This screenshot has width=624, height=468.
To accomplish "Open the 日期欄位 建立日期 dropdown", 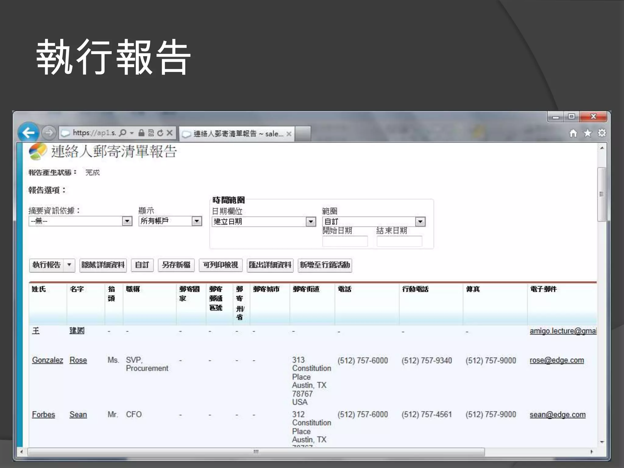I will pyautogui.click(x=264, y=222).
